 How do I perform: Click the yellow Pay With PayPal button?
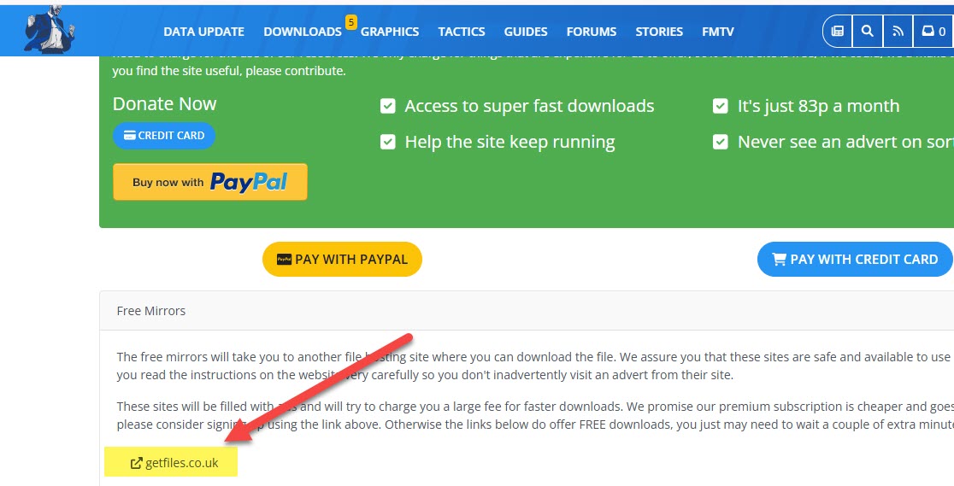(x=342, y=259)
